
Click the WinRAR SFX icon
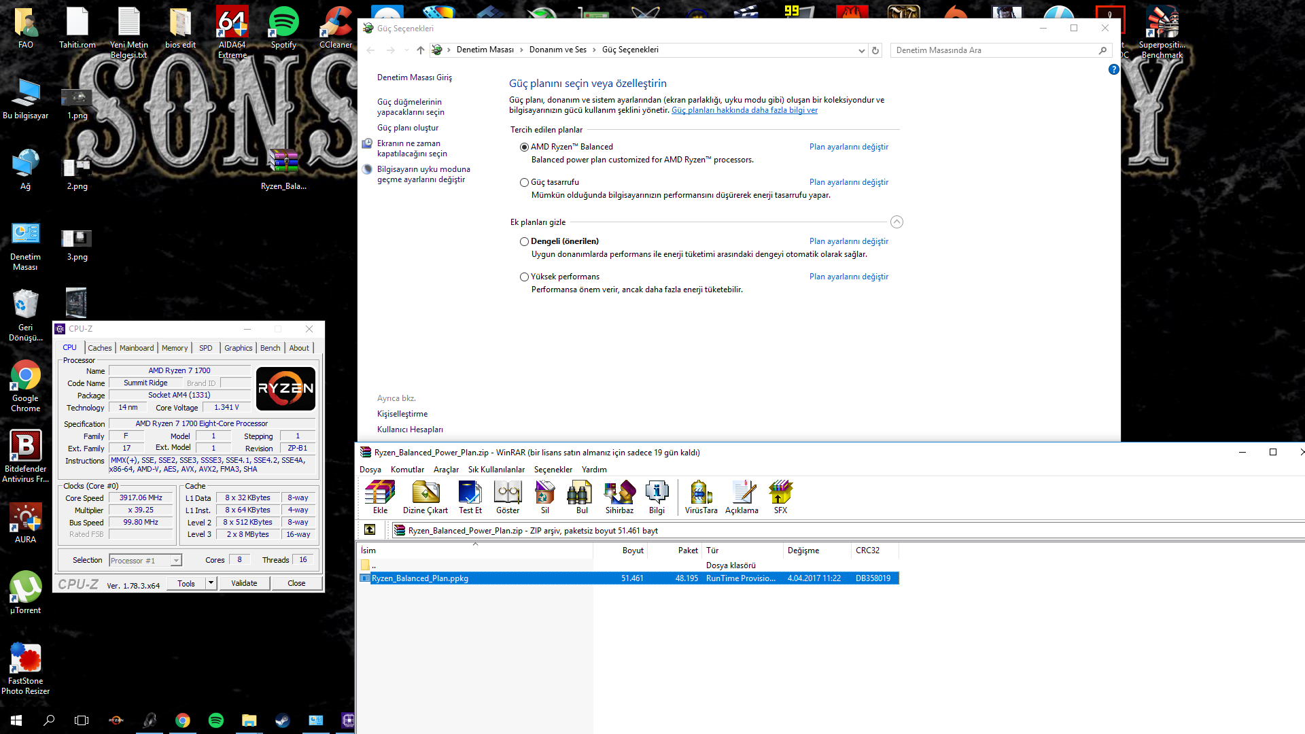780,497
